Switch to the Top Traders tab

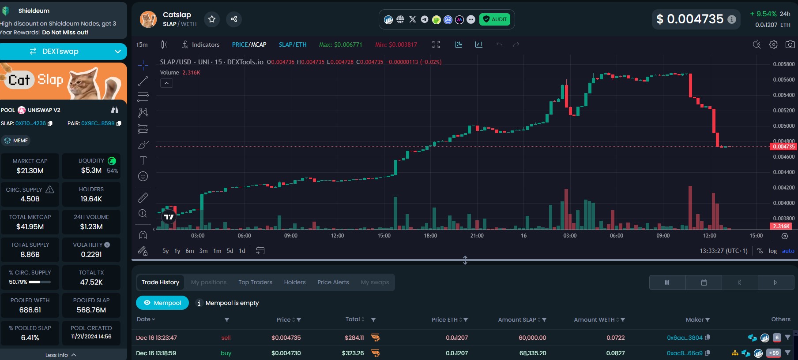(255, 282)
